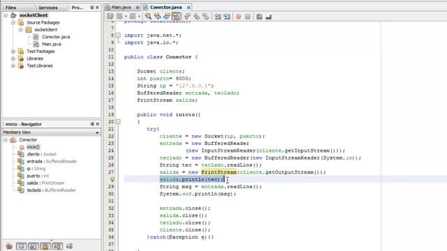
Task: Select the socketClient project root
Action: tap(34, 15)
